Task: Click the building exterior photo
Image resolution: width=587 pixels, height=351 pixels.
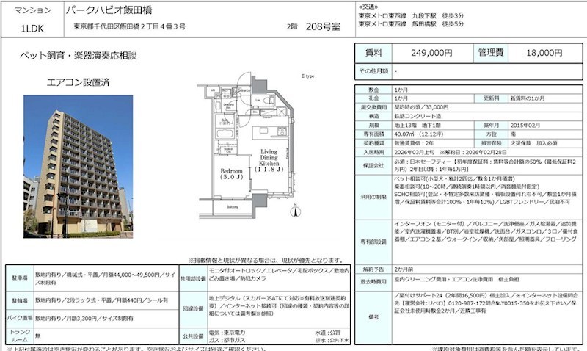Action: [79, 167]
